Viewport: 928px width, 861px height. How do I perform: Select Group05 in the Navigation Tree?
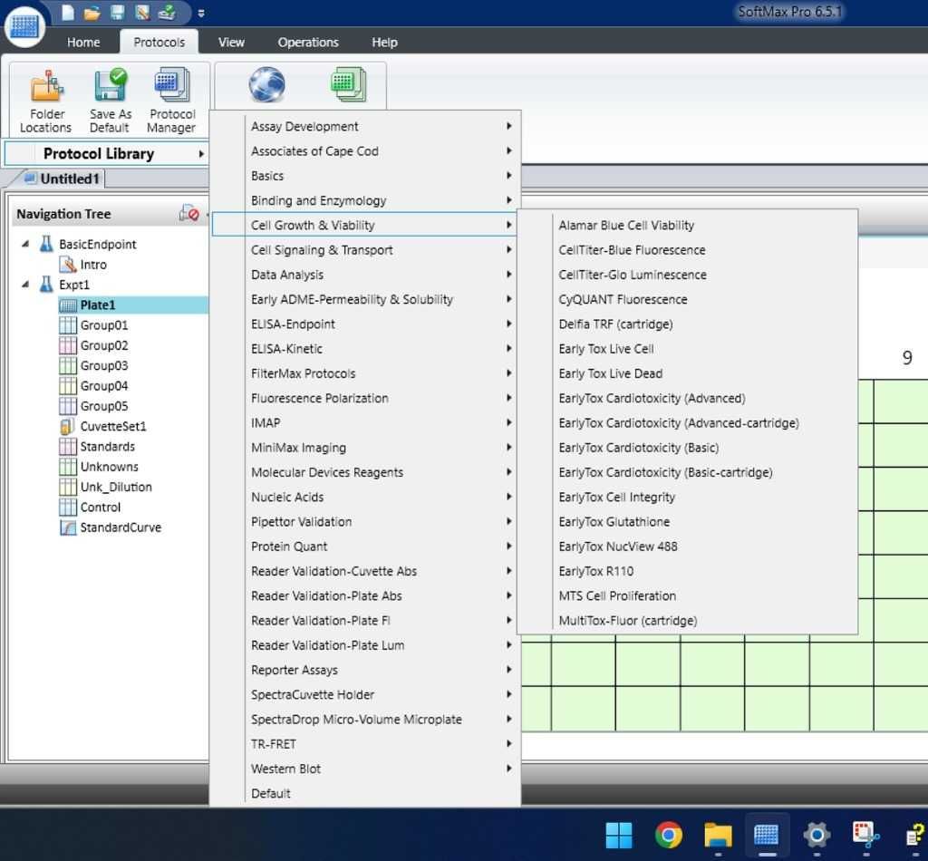point(104,406)
